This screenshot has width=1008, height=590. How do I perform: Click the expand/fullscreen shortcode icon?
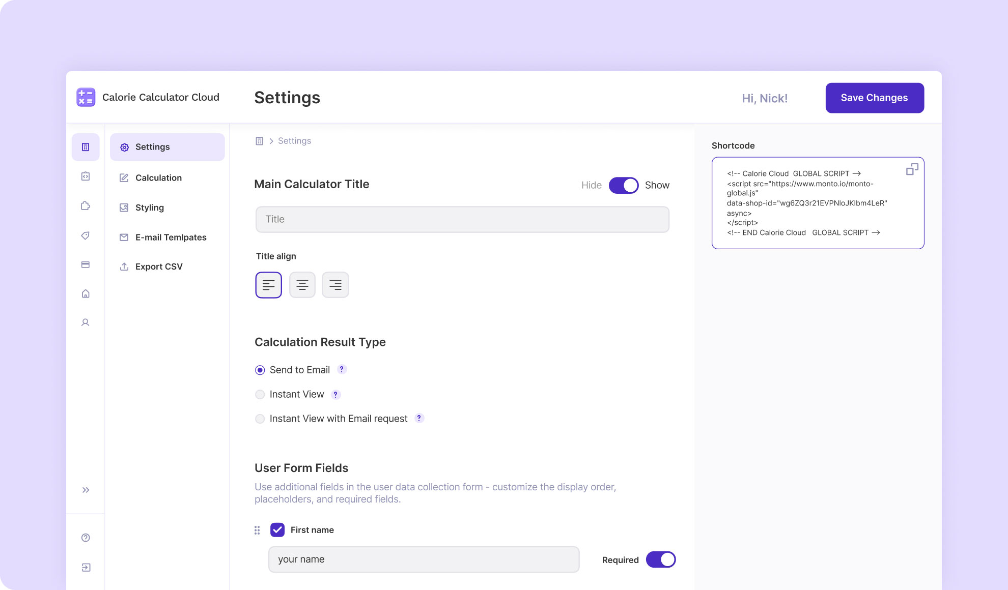point(912,169)
